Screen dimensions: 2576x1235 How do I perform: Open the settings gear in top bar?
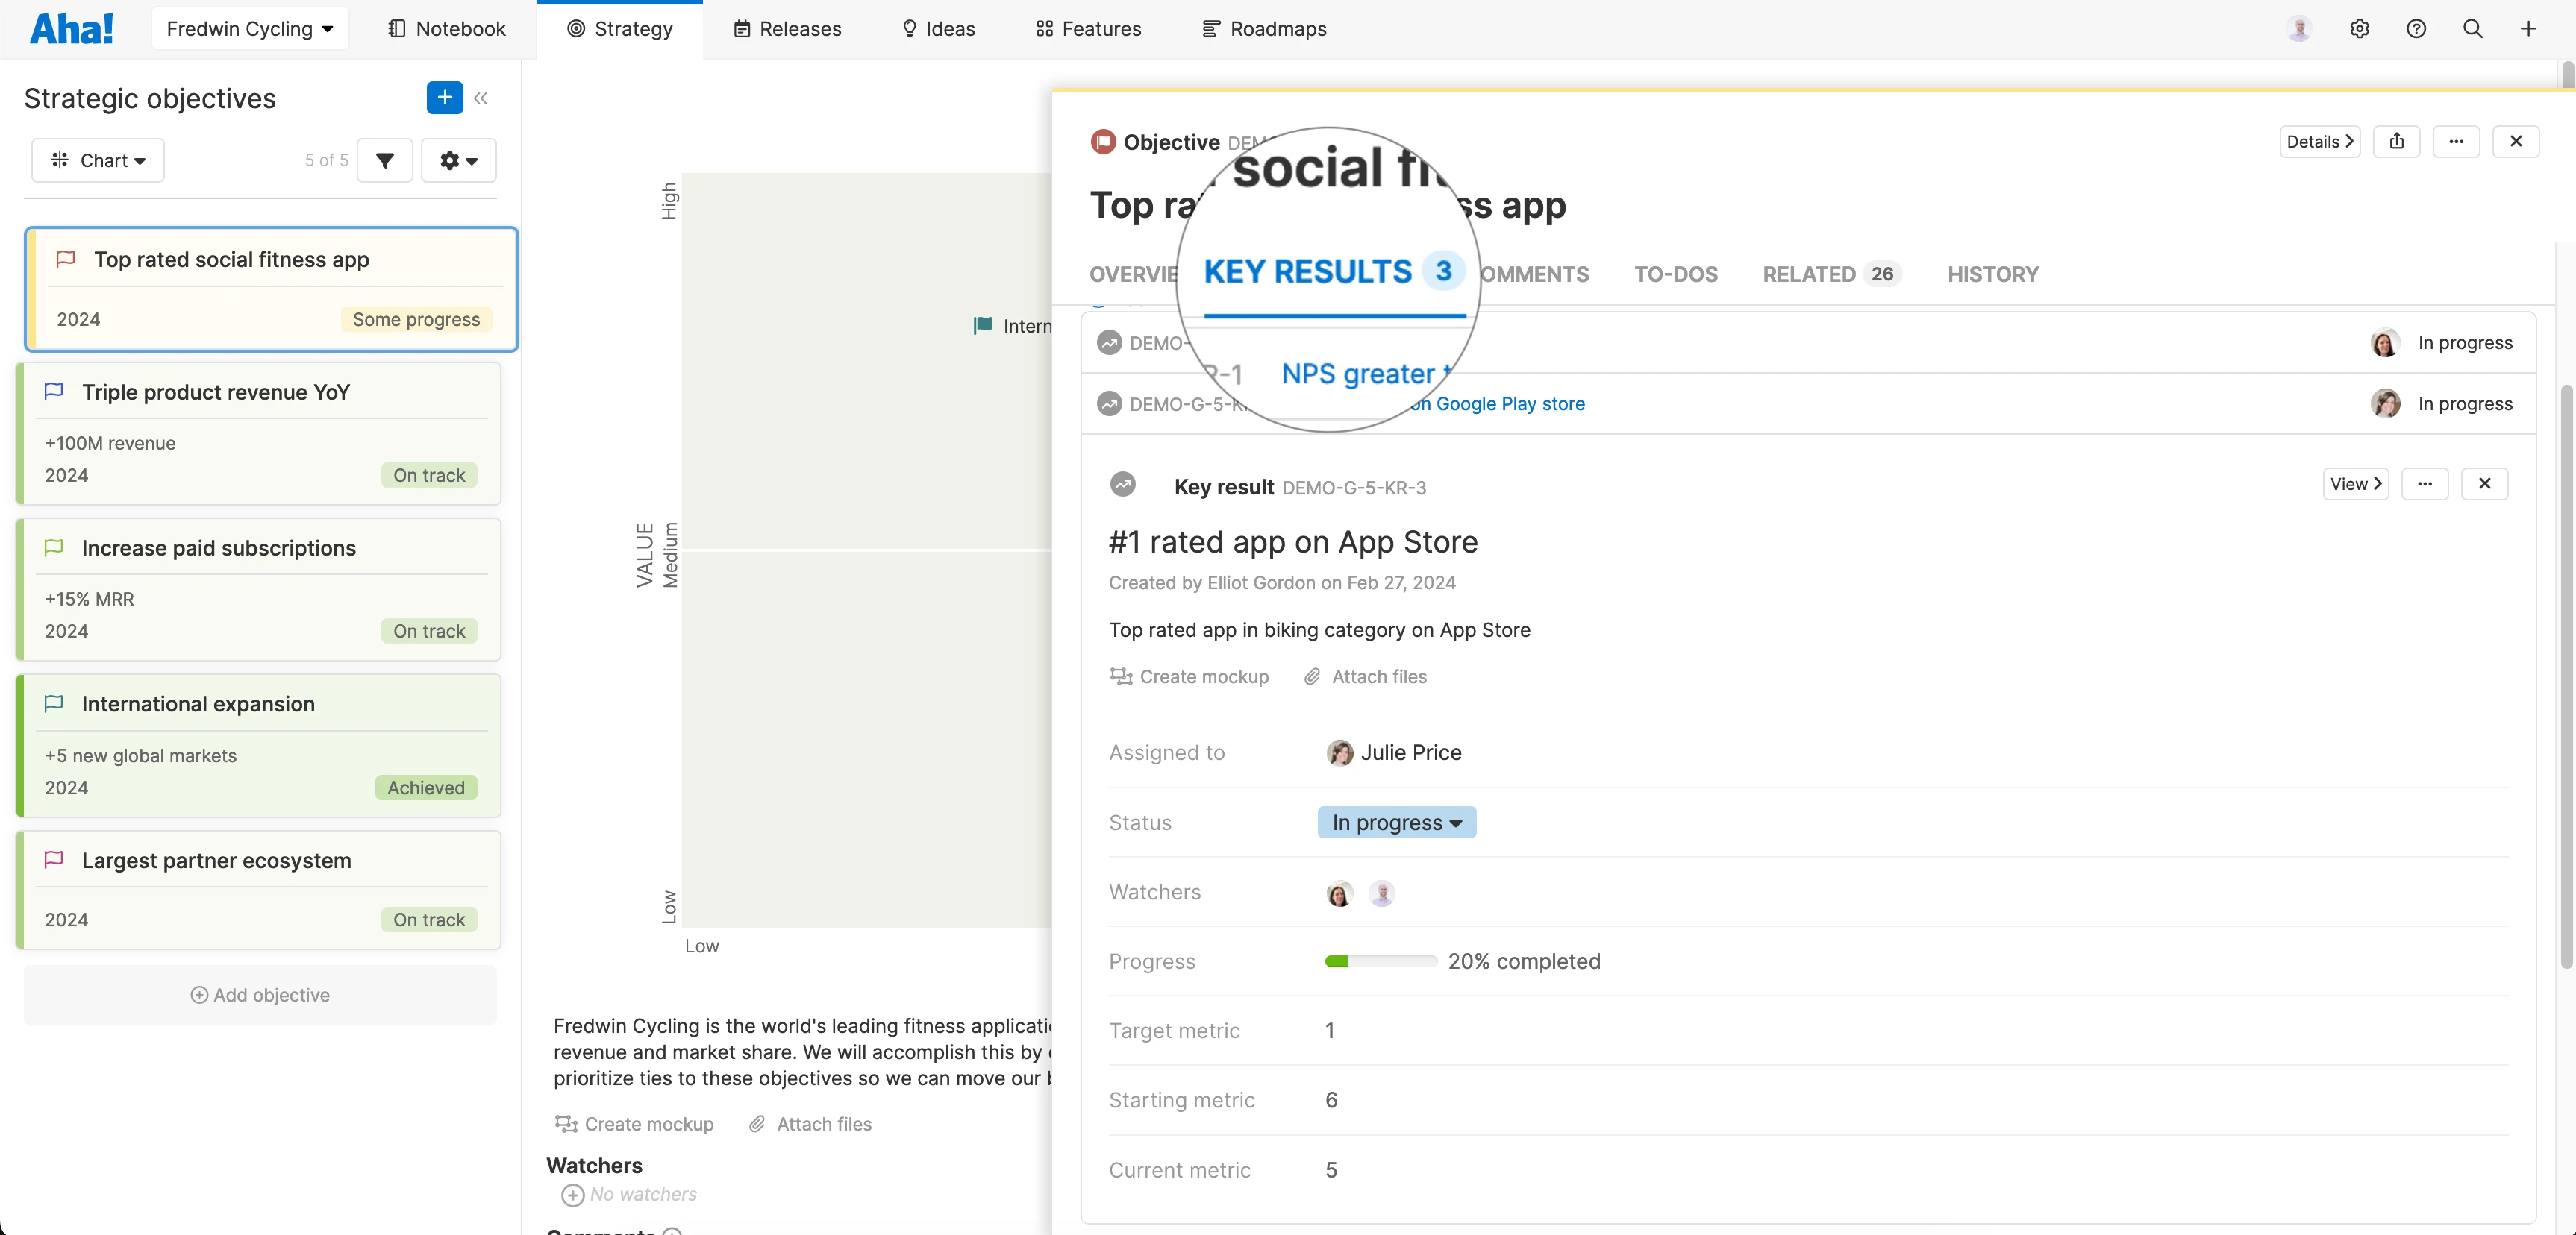click(x=2359, y=28)
